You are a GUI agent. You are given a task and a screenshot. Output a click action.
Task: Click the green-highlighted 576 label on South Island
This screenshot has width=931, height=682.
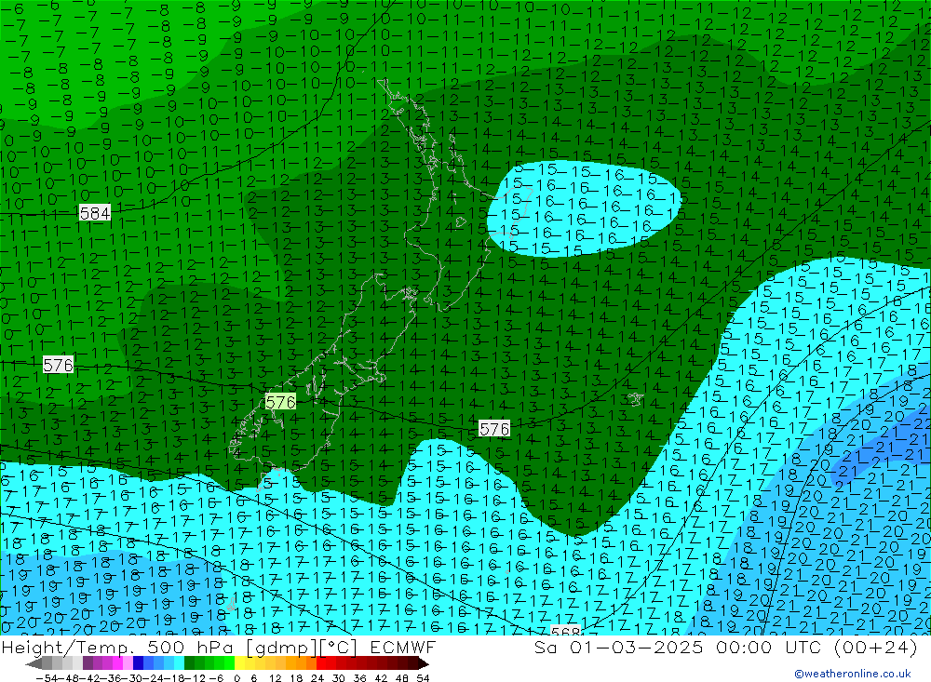tap(280, 402)
